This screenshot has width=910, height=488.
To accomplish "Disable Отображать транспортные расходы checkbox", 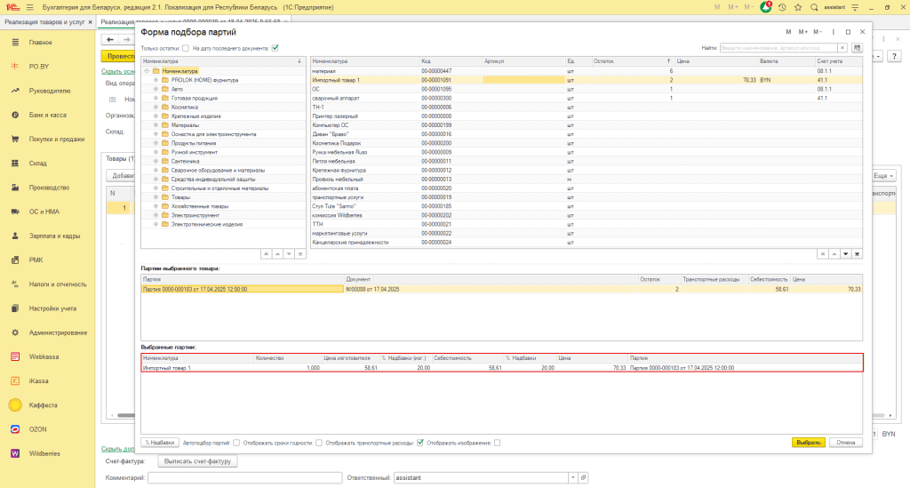I will point(420,443).
